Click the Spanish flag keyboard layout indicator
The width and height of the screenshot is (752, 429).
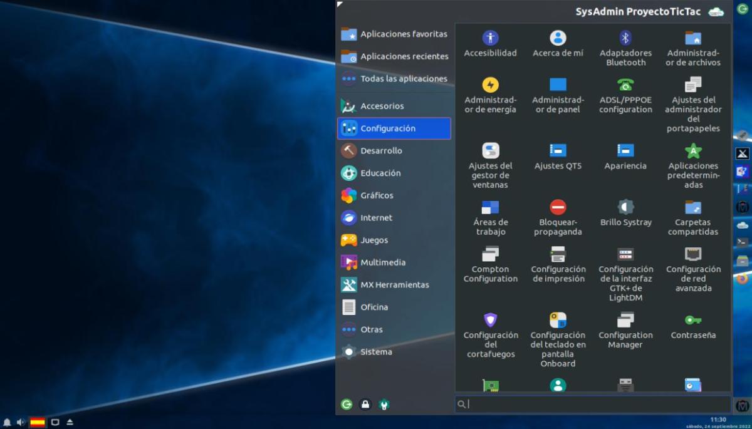point(38,422)
